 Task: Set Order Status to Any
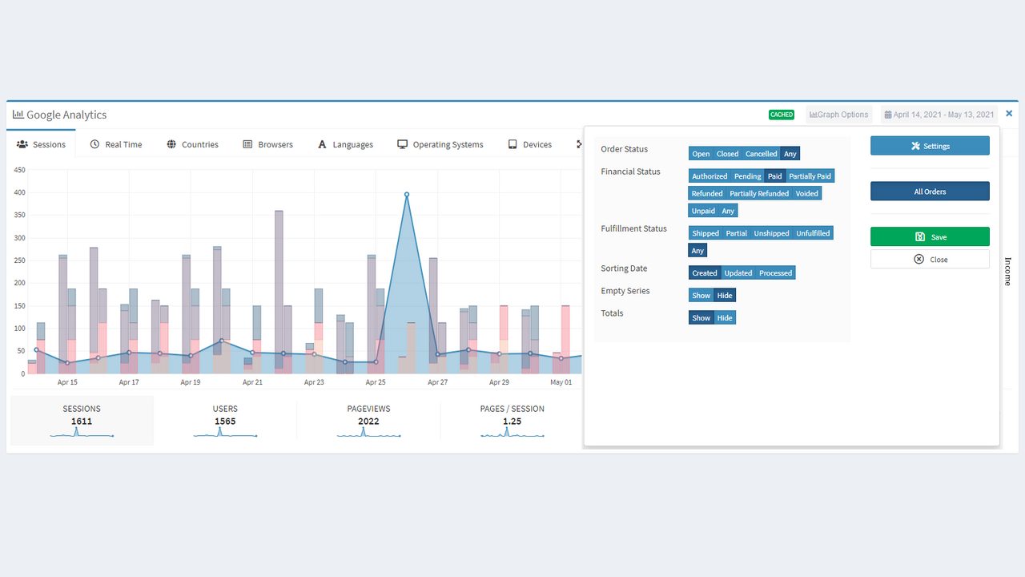(x=790, y=153)
